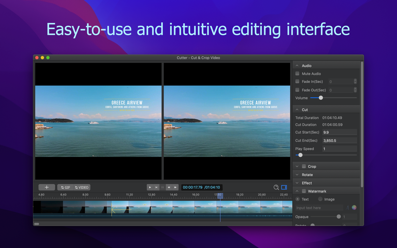Convert using the VIDEO export button
The height and width of the screenshot is (248, 397).
[82, 187]
